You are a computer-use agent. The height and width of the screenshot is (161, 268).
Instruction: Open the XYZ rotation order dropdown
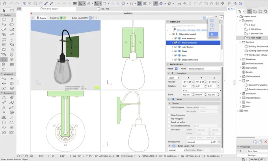pyautogui.click(x=201, y=91)
